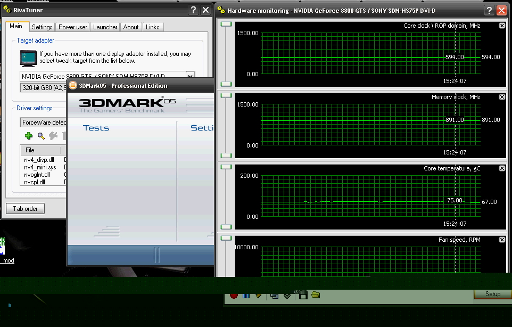Click the Core temperature graph label

pos(452,169)
